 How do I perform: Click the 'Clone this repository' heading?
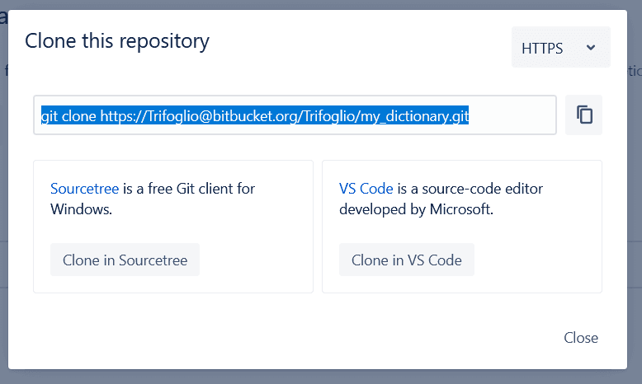(117, 40)
